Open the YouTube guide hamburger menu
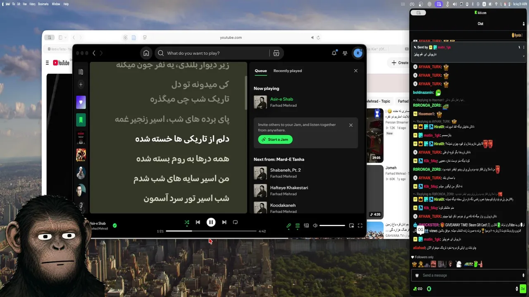 47,63
